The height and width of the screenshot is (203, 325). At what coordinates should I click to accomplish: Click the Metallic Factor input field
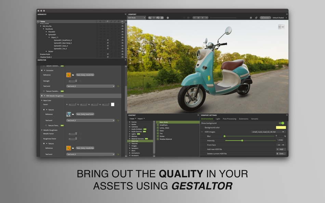pyautogui.click(x=72, y=134)
